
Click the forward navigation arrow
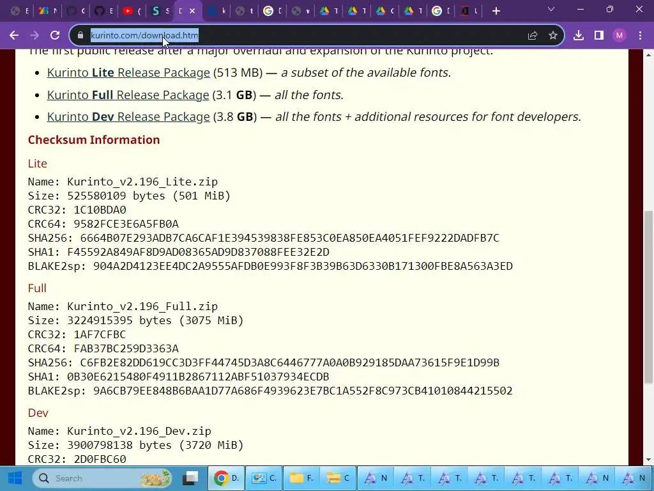pyautogui.click(x=34, y=36)
